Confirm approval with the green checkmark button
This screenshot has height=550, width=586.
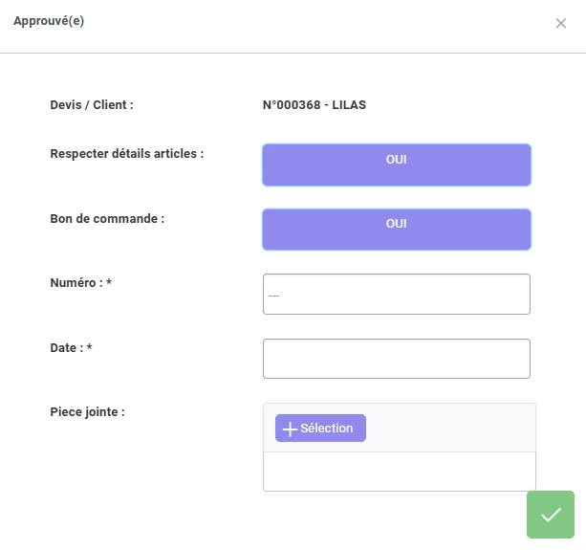[550, 515]
